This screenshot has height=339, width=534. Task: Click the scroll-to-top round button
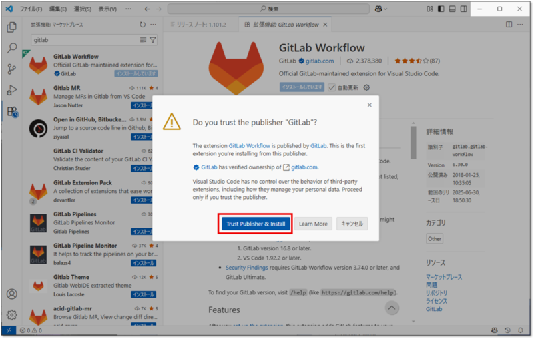point(392,308)
